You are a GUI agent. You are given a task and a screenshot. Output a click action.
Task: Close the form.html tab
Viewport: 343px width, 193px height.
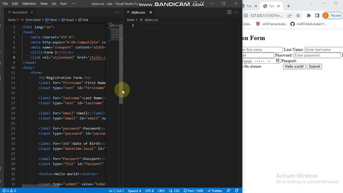(x=32, y=12)
